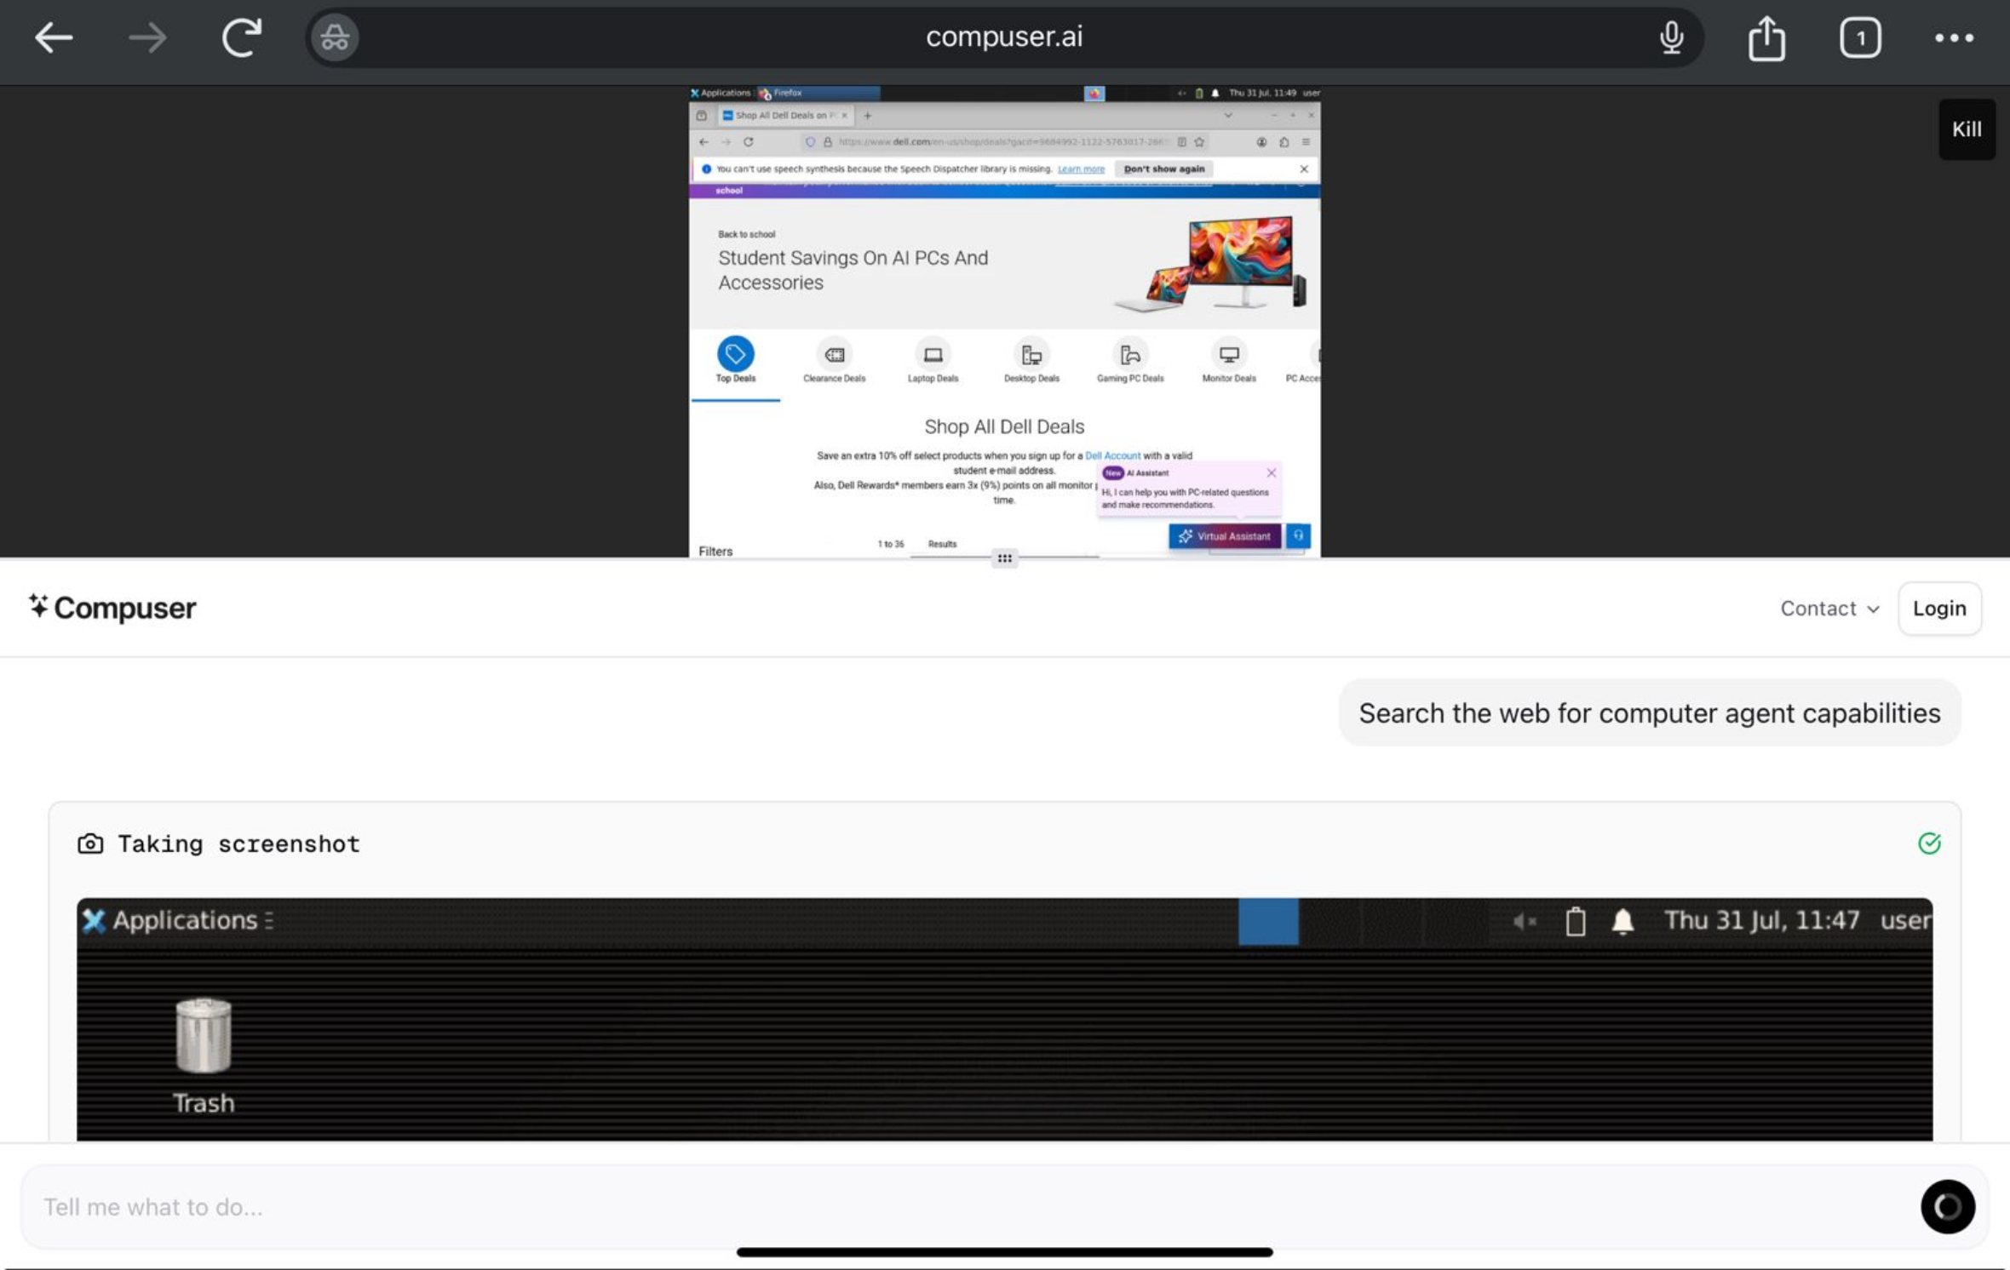This screenshot has width=2010, height=1270.
Task: Tap the browser forward arrow
Action: pos(147,37)
